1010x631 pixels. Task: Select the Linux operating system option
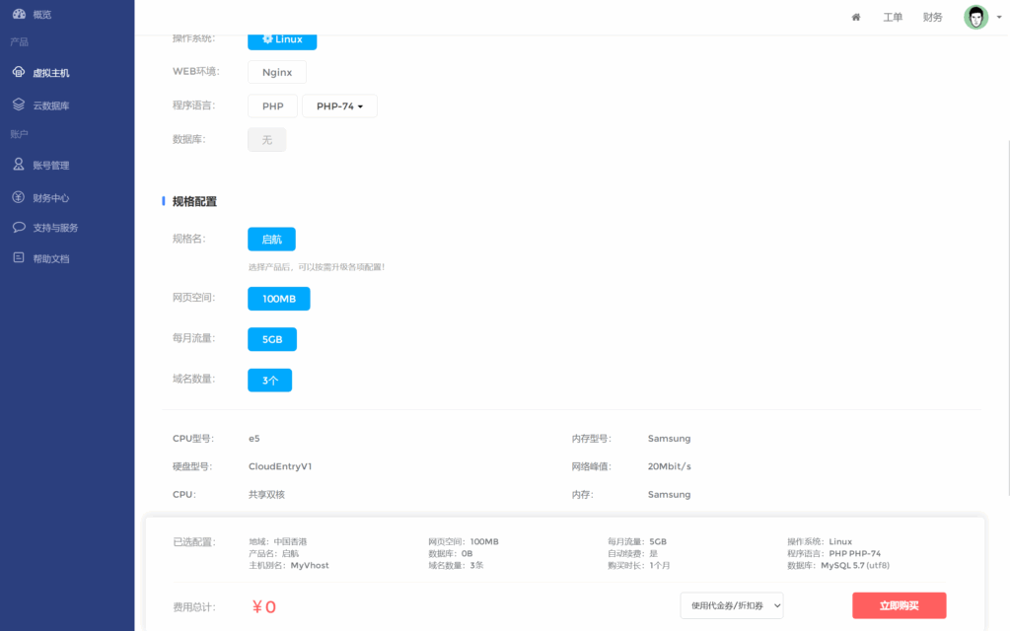282,39
